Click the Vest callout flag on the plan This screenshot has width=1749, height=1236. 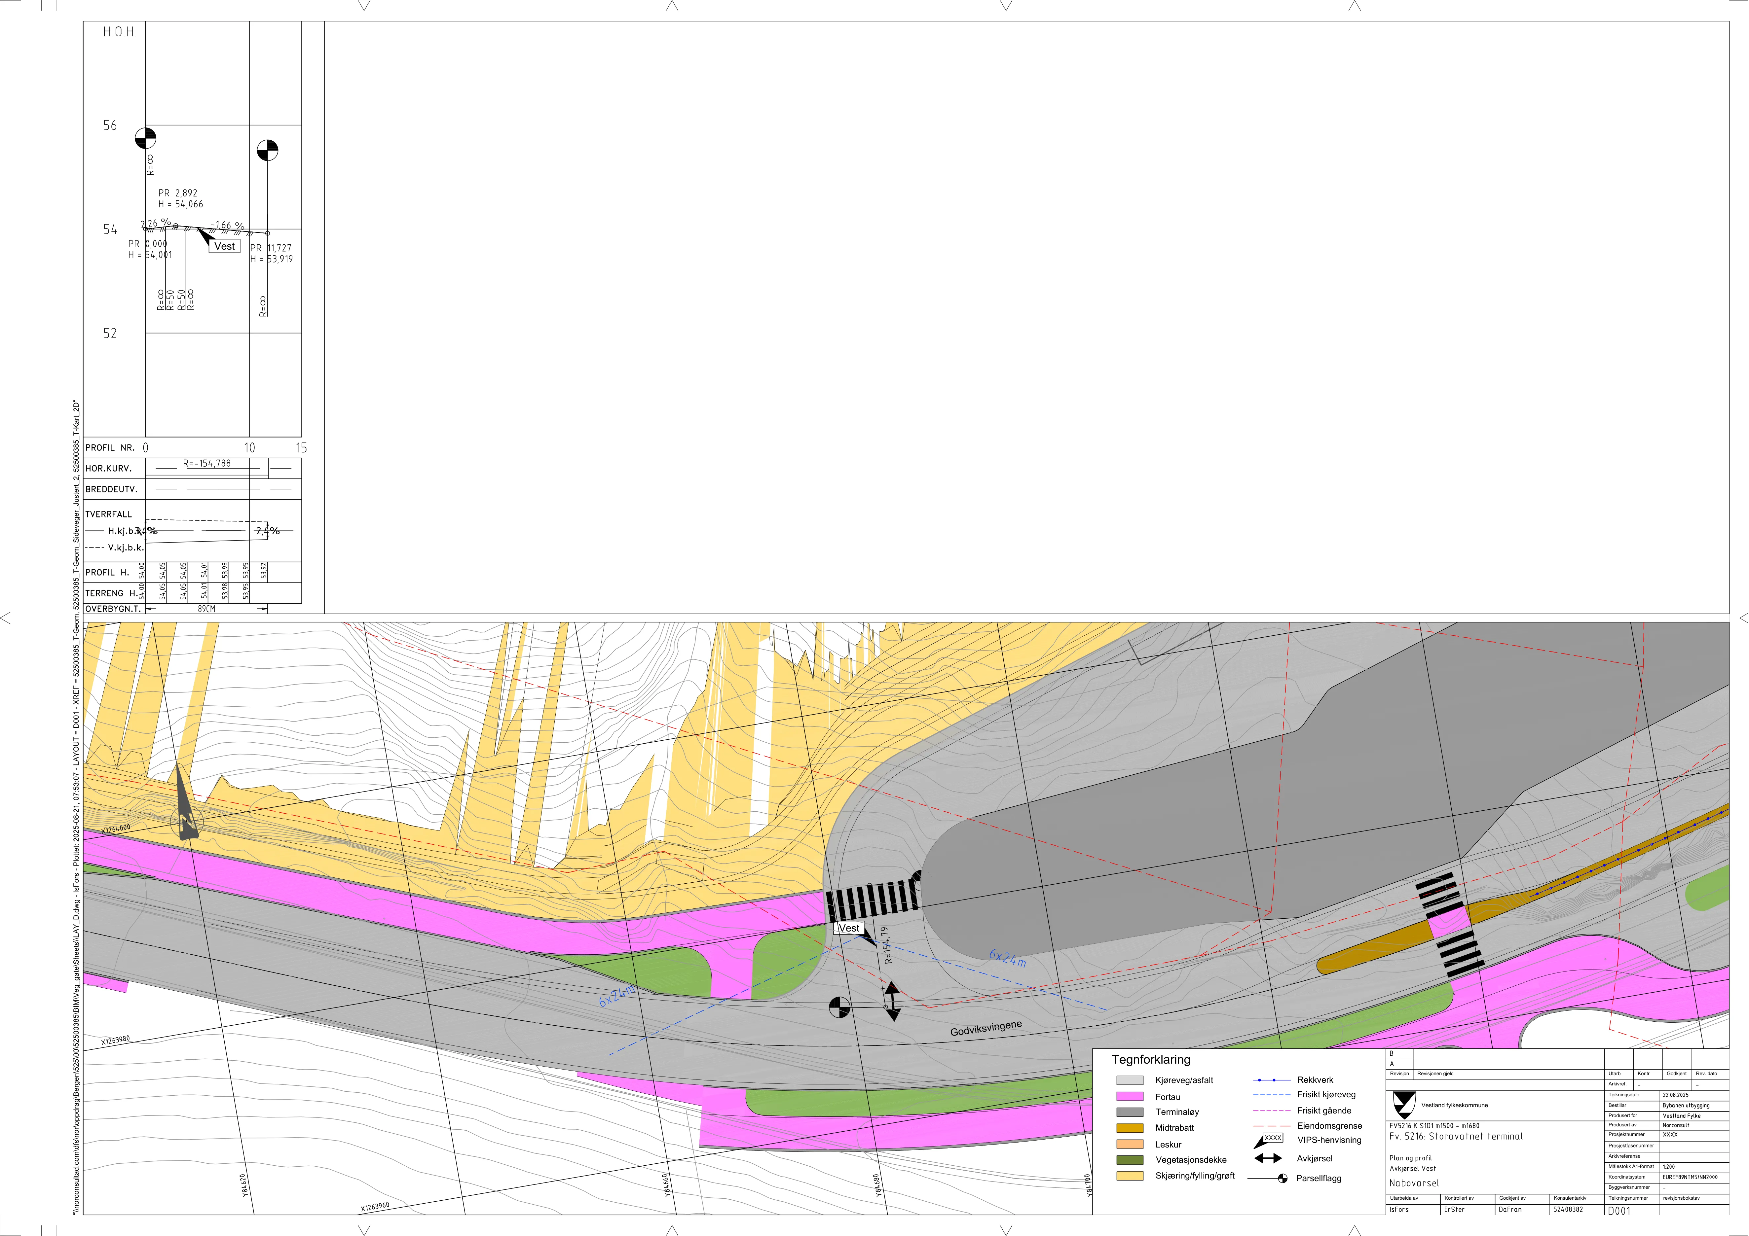(x=849, y=928)
